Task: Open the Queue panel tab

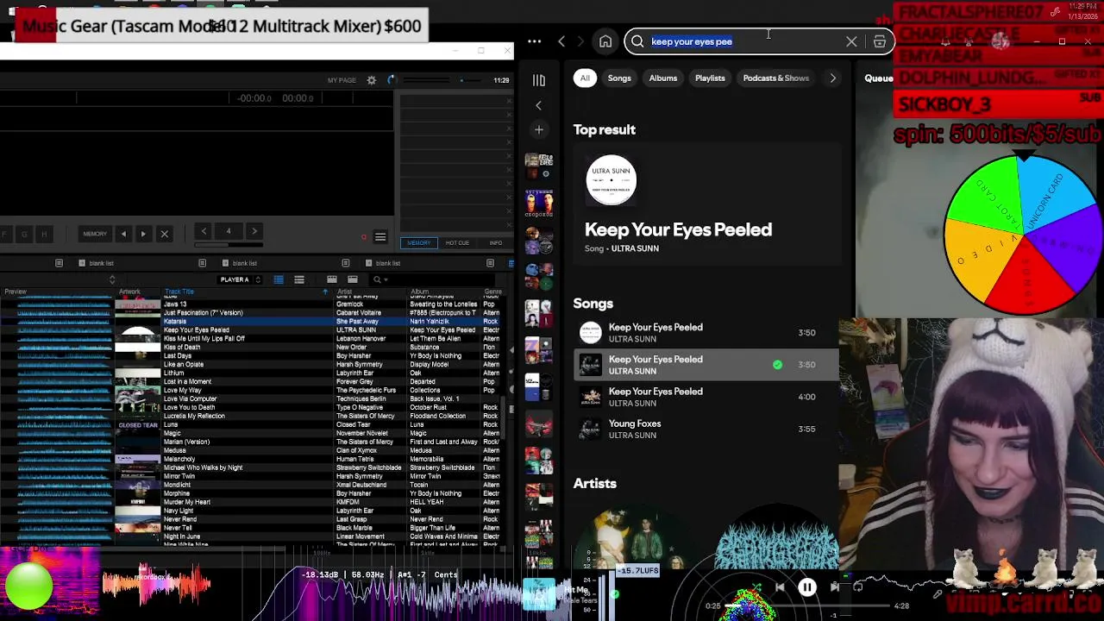Action: click(879, 78)
